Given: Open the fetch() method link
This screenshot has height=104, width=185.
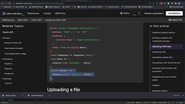Looking at the screenshot, I should tap(8, 83).
